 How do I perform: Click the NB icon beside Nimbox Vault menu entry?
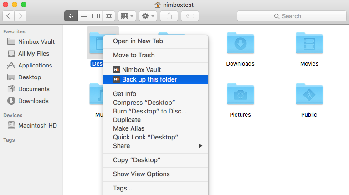(117, 70)
